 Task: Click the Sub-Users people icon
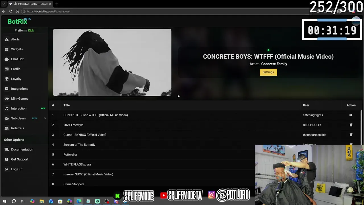(x=7, y=118)
